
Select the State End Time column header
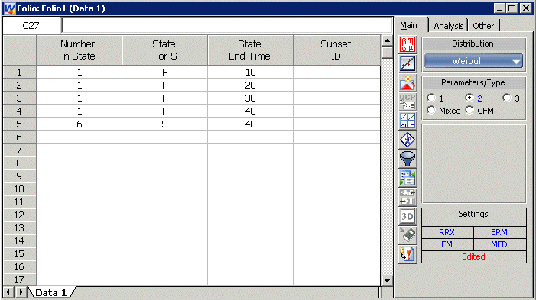(x=250, y=50)
